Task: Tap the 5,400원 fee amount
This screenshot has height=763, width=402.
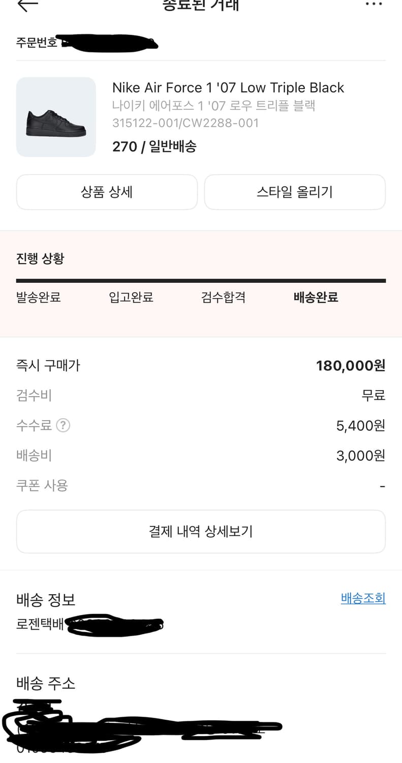Action: 360,425
